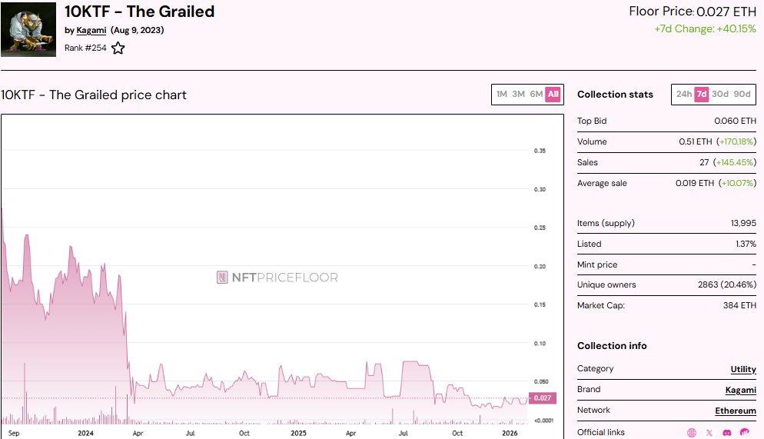Viewport: 764px width, 439px height.
Task: Click the Collection info heading
Action: pos(612,346)
